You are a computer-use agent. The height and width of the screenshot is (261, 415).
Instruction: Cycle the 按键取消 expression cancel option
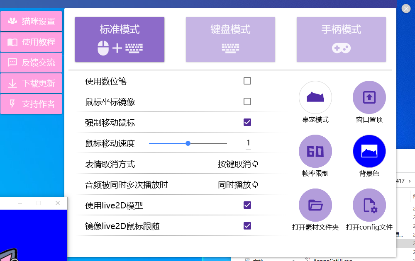pyautogui.click(x=238, y=164)
